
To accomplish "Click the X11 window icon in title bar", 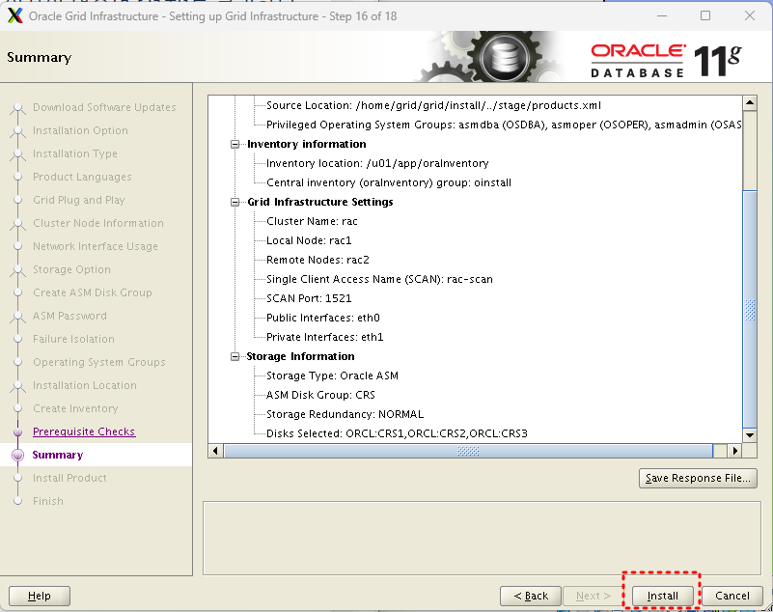I will click(15, 15).
